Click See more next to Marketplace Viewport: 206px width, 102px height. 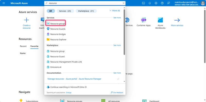pyautogui.click(x=117, y=45)
